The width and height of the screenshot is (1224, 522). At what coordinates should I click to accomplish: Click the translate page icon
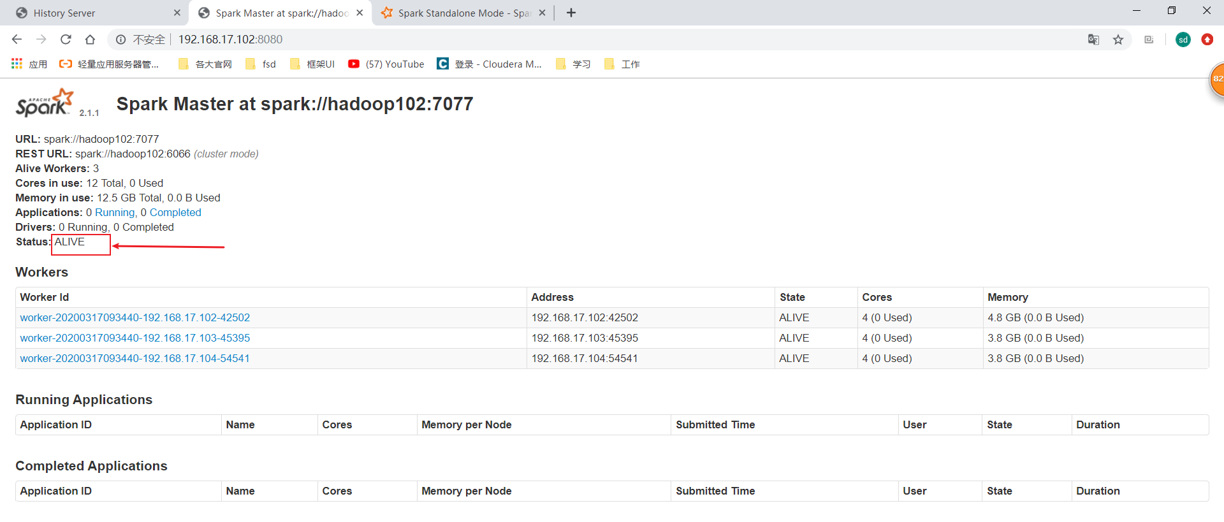click(x=1093, y=40)
